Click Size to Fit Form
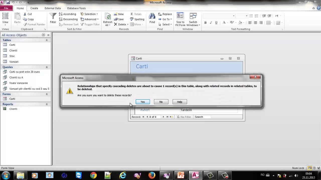The width and height of the screenshot is (321, 180). point(180,19)
